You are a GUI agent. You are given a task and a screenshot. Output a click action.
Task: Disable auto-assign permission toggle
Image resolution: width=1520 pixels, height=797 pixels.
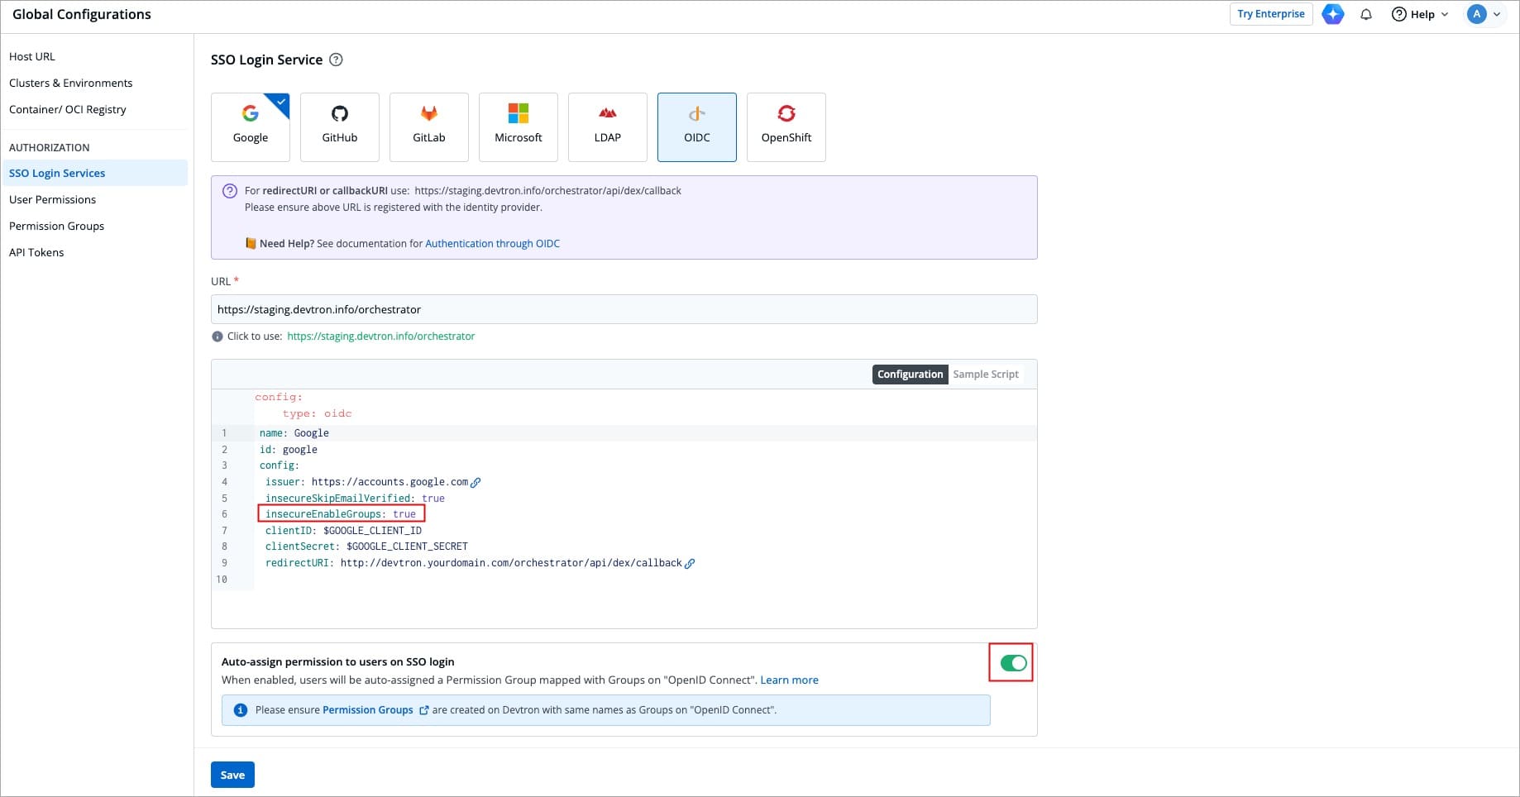(1012, 663)
